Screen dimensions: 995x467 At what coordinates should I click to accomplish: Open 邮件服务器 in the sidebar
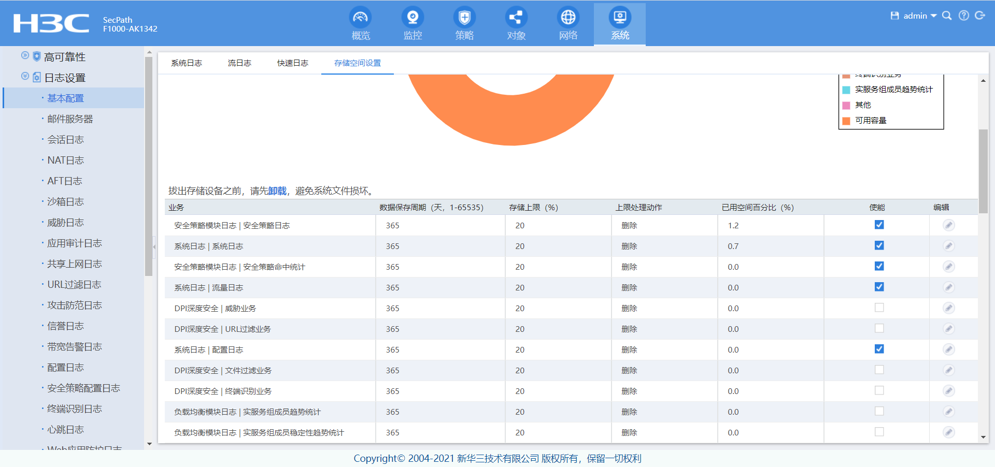click(70, 119)
